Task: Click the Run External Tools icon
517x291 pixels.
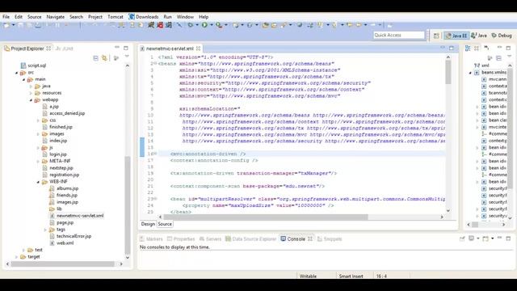Action: pyautogui.click(x=219, y=25)
